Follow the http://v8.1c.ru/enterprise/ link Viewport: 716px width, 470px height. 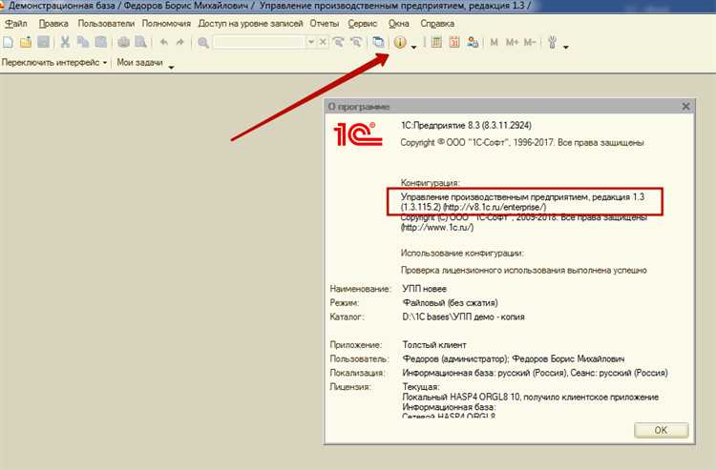tap(495, 207)
